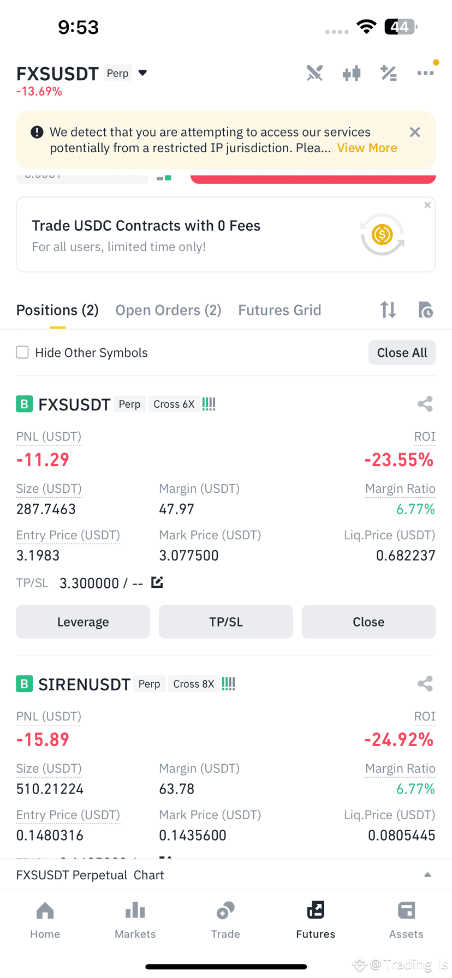Check the Hide Other Symbols box
The width and height of the screenshot is (452, 978).
[x=22, y=352]
